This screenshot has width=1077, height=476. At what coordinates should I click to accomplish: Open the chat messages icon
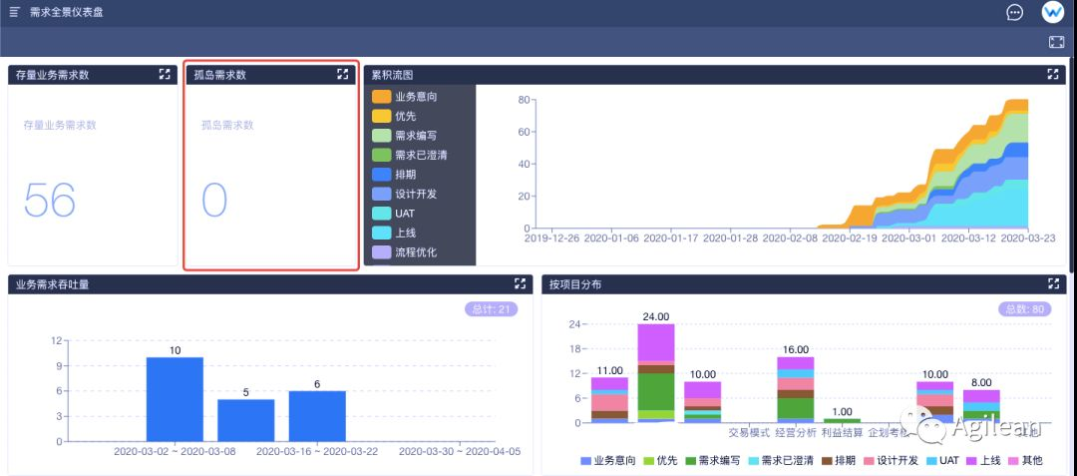pos(1014,12)
